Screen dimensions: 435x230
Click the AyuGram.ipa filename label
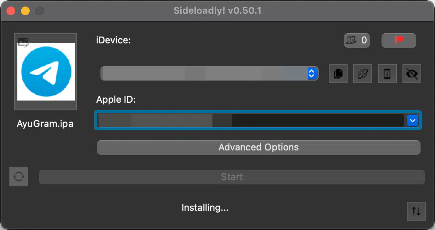pyautogui.click(x=45, y=124)
